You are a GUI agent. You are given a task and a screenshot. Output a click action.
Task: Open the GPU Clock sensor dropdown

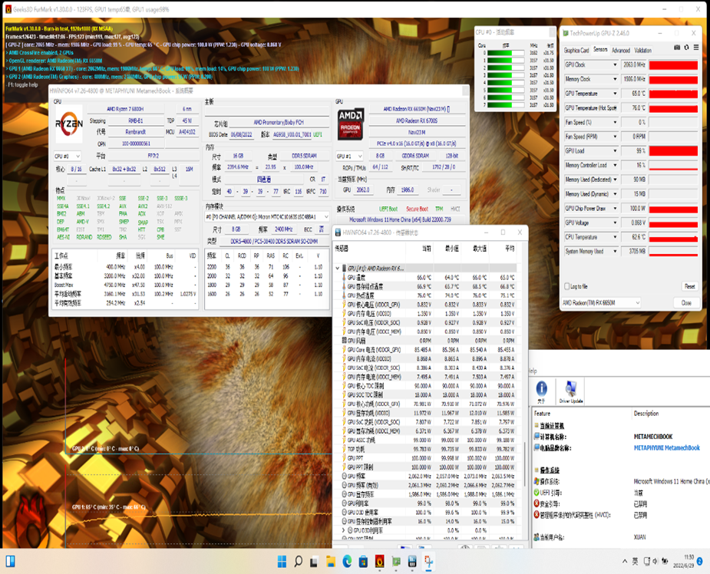pos(615,64)
